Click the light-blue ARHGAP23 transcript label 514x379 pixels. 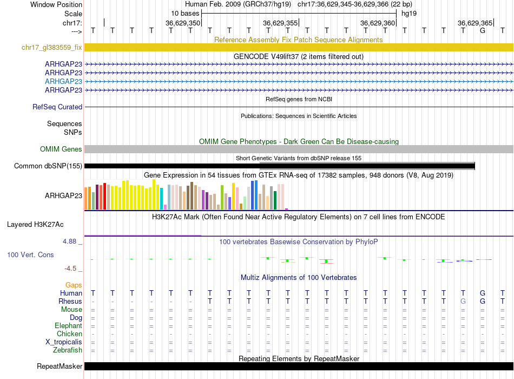[x=63, y=81]
